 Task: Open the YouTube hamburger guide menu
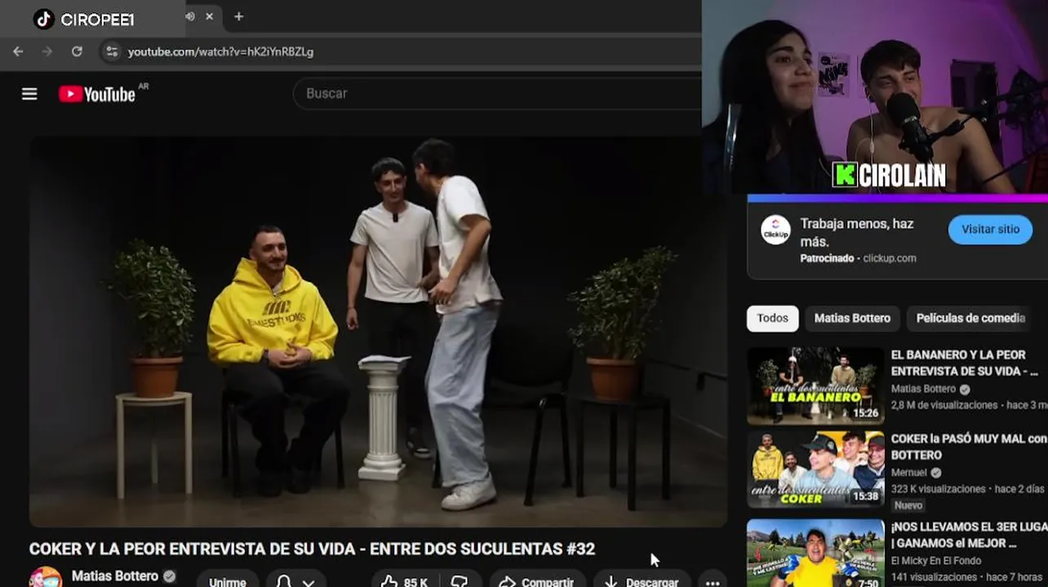click(x=29, y=94)
